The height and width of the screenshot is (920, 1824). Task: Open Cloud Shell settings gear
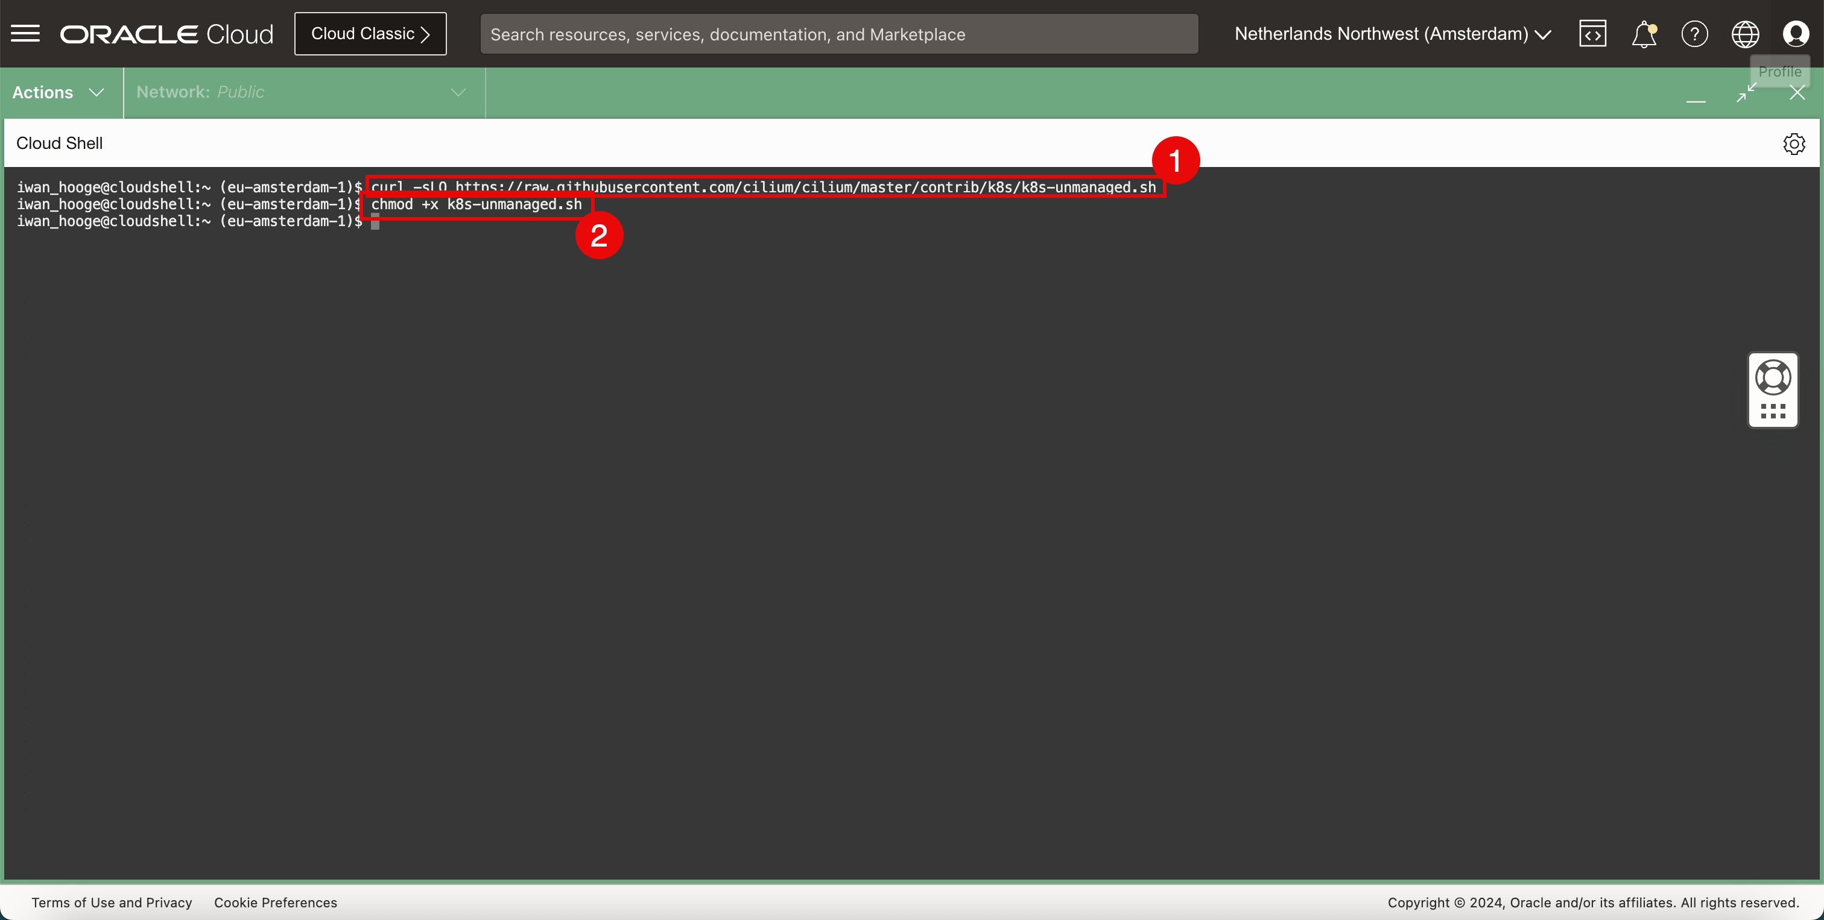tap(1794, 143)
